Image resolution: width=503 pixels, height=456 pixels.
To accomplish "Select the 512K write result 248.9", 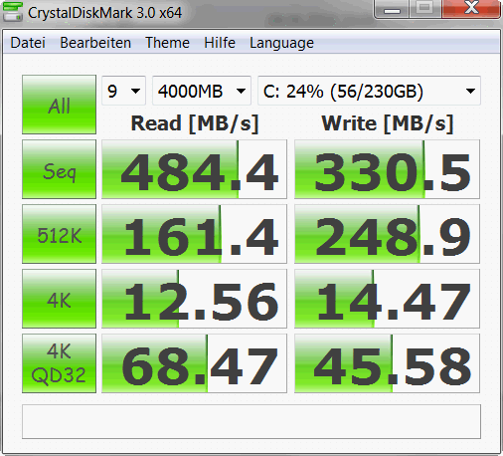I will click(387, 234).
